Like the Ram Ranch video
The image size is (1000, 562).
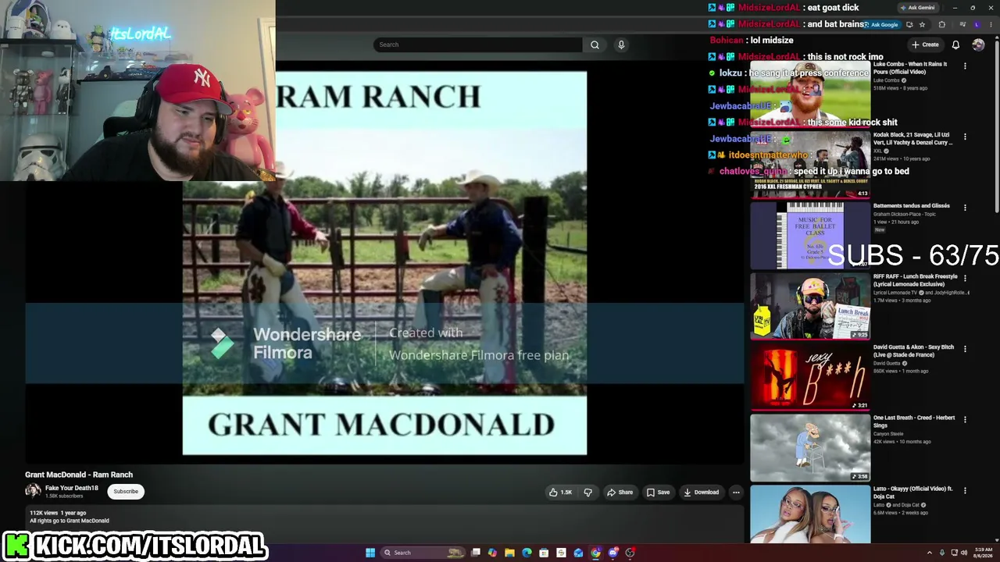pos(561,493)
